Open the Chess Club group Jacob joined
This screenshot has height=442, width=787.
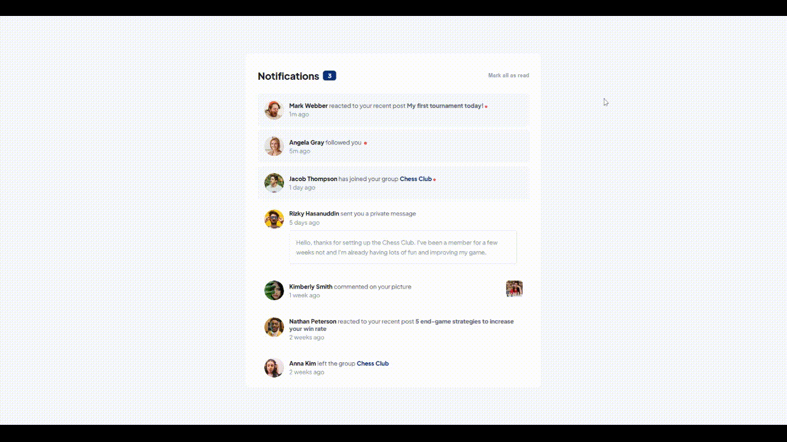pos(416,179)
